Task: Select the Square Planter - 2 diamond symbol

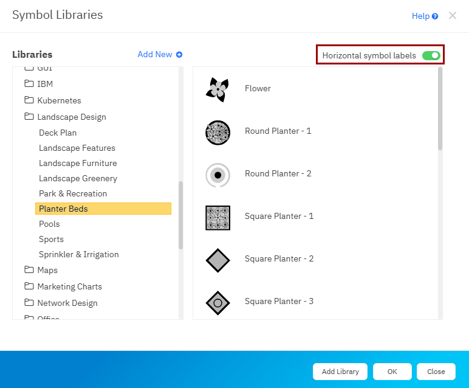Action: (x=217, y=260)
